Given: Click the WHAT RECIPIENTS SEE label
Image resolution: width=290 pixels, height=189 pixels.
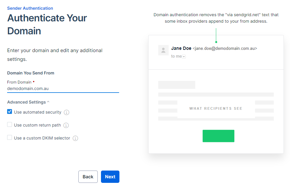Looking at the screenshot, I should 216,108.
